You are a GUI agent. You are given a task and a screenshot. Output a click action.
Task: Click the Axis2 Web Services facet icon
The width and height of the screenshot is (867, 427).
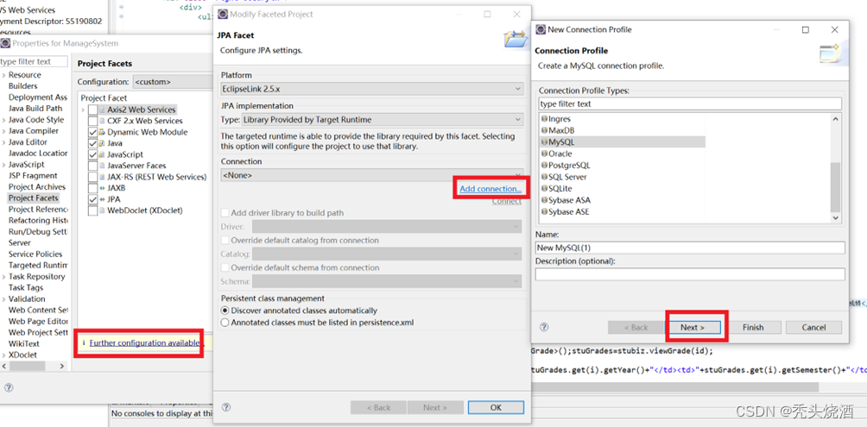point(102,110)
